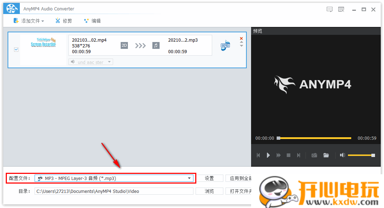The height and width of the screenshot is (208, 384).
Task: Click the Open Folder button
Action: coord(238,191)
